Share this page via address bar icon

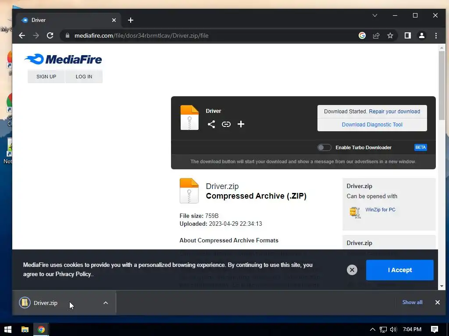pos(376,35)
